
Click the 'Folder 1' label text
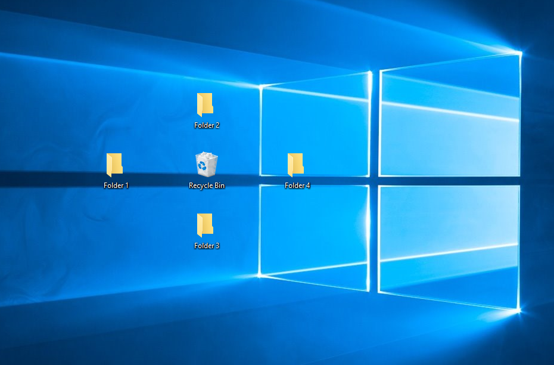pos(116,185)
